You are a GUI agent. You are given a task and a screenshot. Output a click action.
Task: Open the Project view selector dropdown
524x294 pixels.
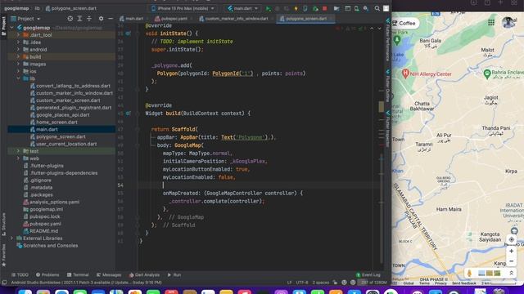click(25, 19)
